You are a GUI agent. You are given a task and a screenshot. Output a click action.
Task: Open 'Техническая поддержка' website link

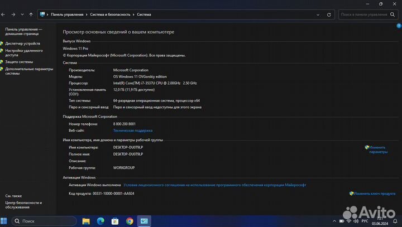click(133, 131)
